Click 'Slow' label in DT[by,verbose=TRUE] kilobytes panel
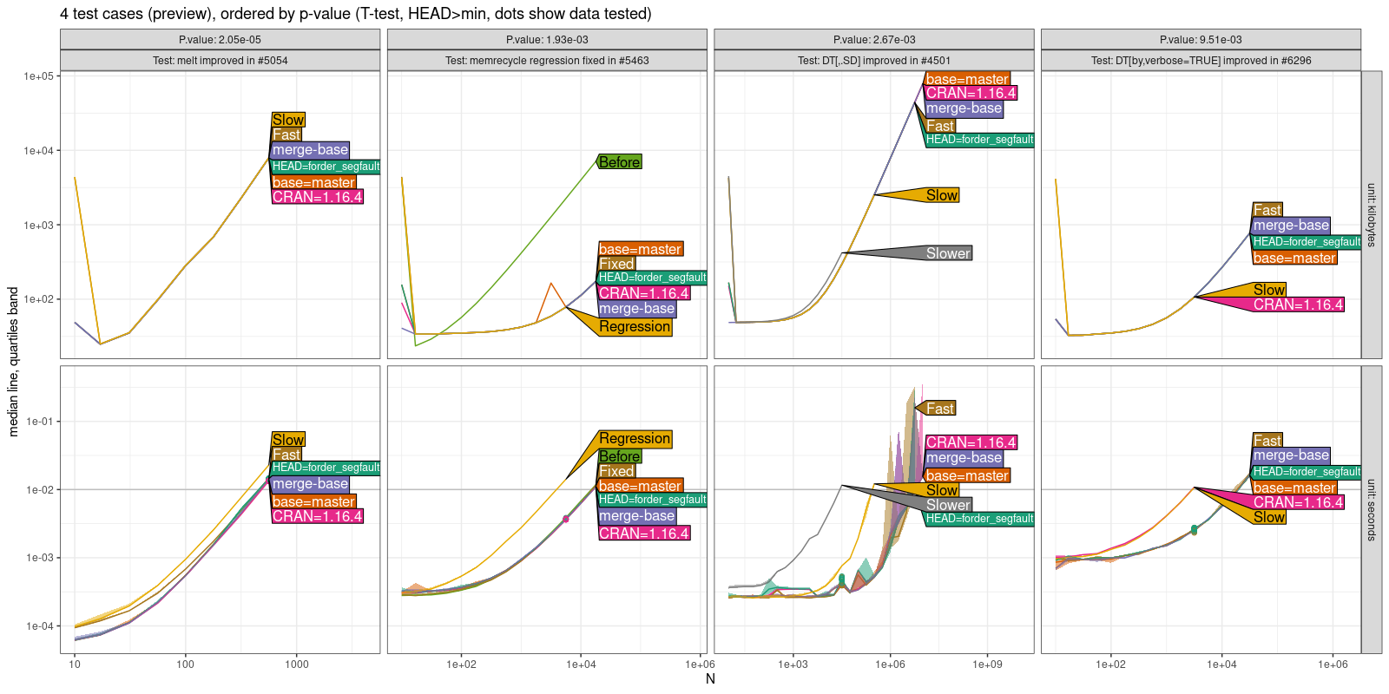This screenshot has height=694, width=1389. tap(1269, 290)
